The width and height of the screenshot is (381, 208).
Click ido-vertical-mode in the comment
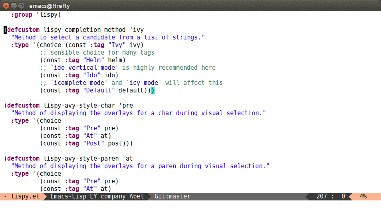tap(84, 68)
